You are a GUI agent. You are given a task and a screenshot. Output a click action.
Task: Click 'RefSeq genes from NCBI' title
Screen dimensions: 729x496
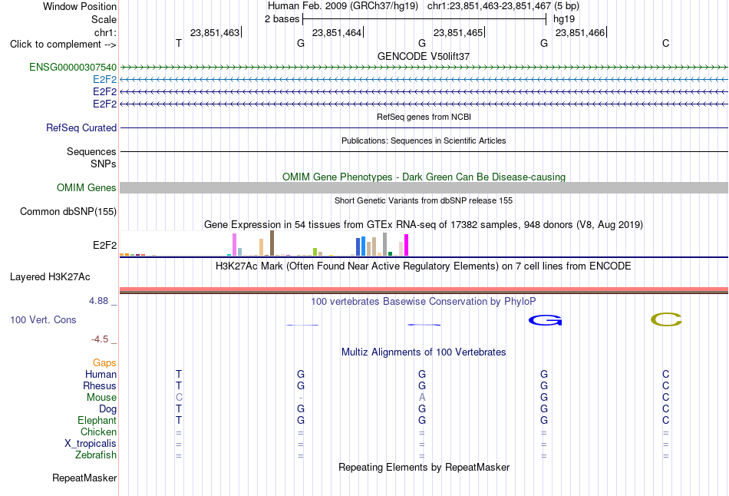[424, 117]
